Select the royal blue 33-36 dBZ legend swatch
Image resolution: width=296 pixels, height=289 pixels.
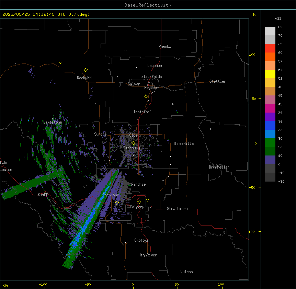270,125
